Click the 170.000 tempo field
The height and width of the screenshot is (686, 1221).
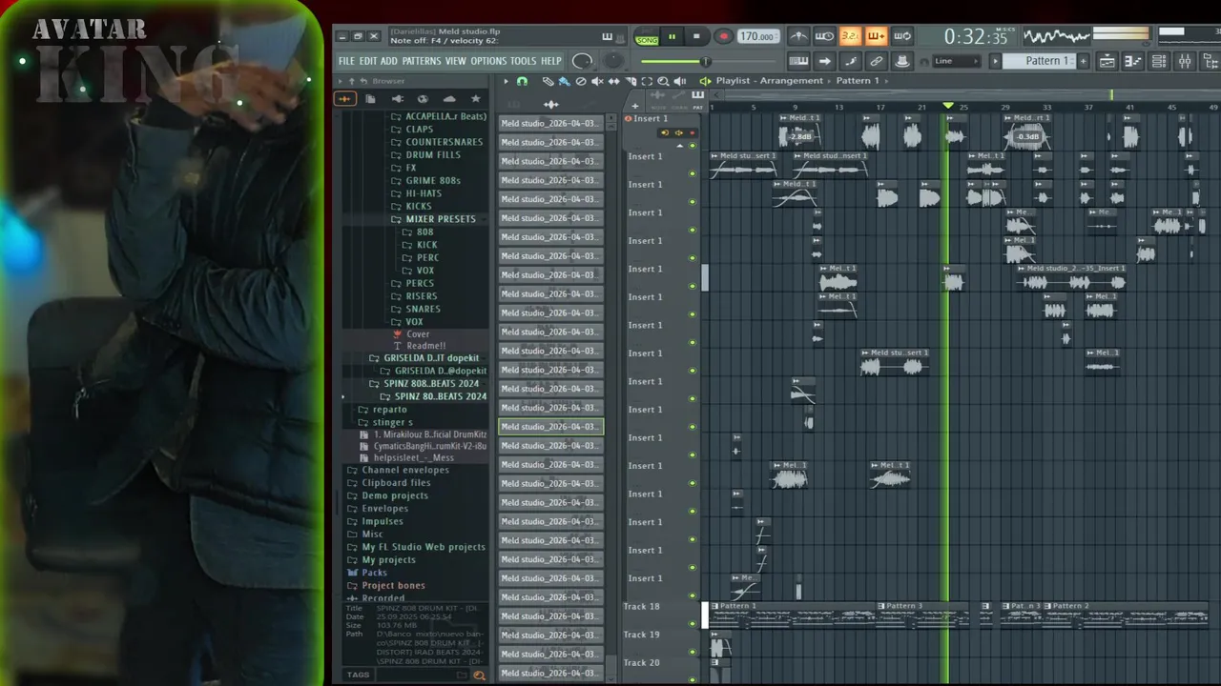756,36
